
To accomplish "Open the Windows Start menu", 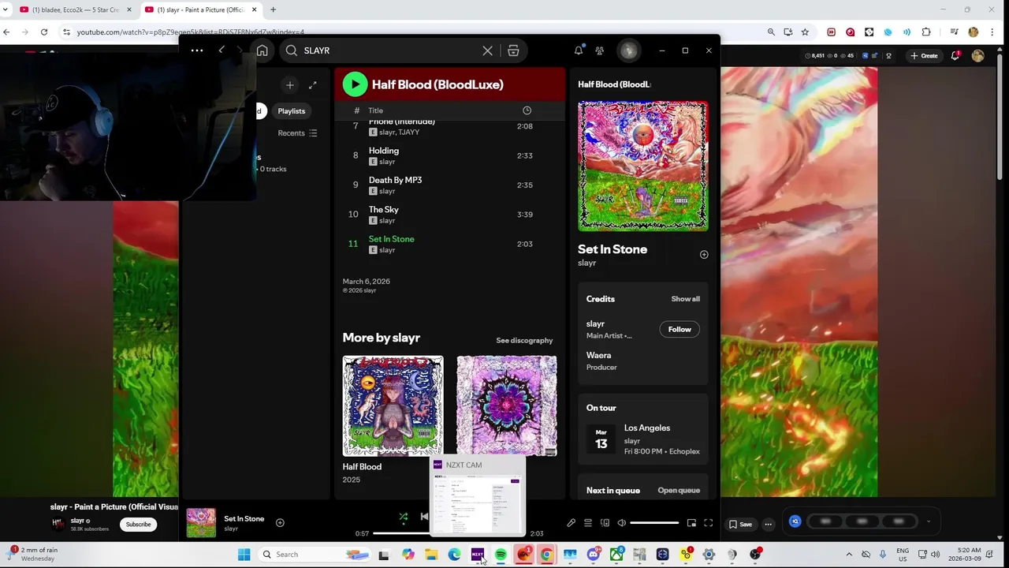I will (x=244, y=555).
